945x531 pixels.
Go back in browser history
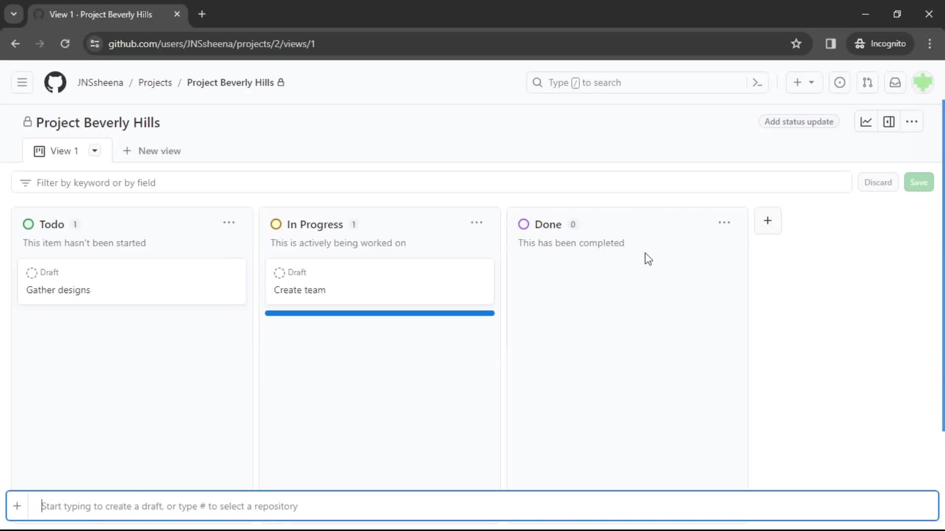15,44
